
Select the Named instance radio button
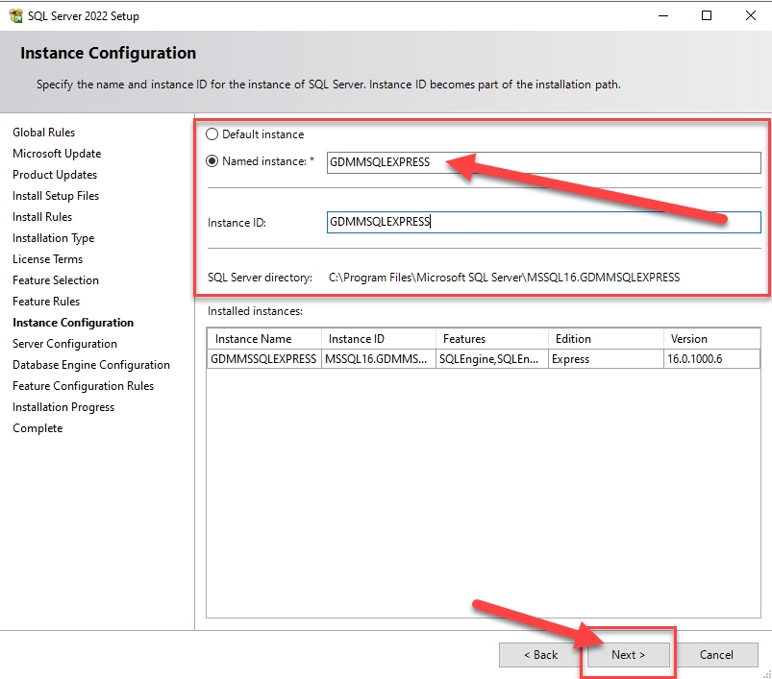[212, 161]
